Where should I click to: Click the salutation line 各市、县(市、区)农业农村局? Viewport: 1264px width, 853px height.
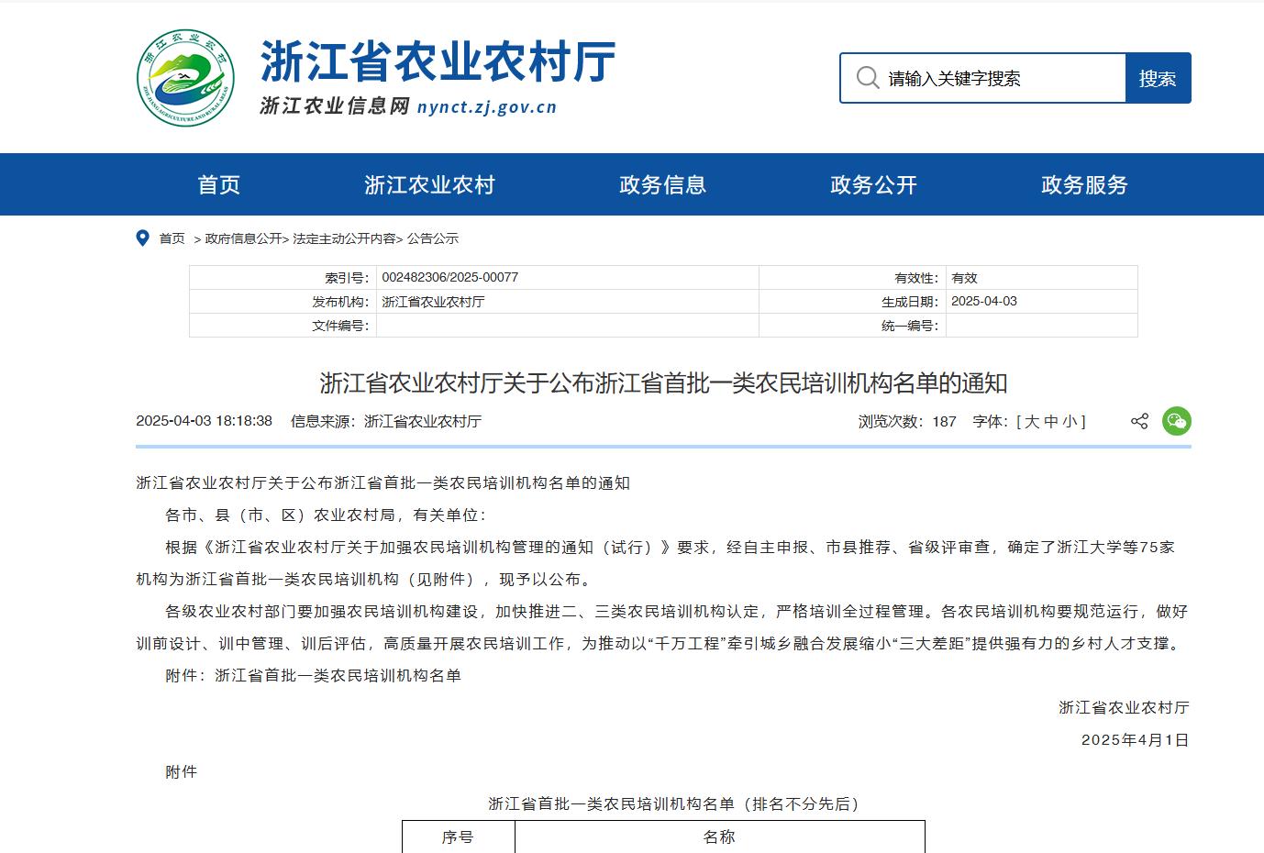tap(326, 515)
